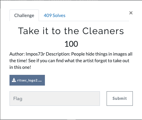The height and width of the screenshot is (120, 142).
Task: Download the ritsec_logo2 file
Action: tap(27, 80)
